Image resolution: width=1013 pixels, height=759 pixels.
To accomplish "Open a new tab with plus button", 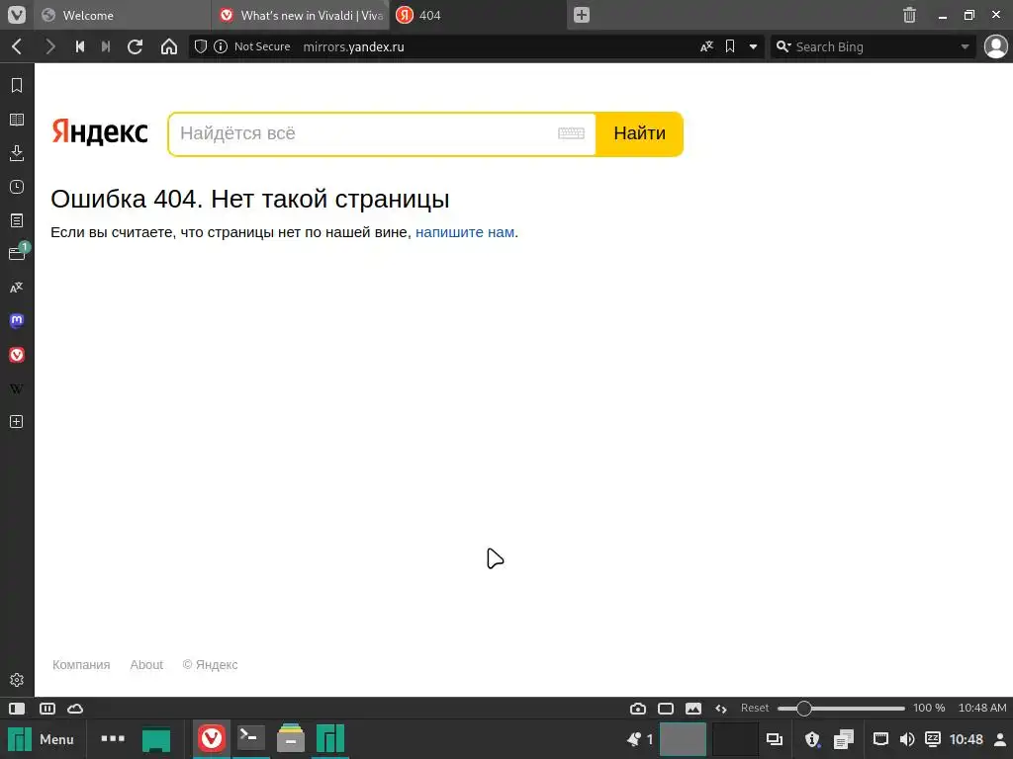I will tap(582, 16).
